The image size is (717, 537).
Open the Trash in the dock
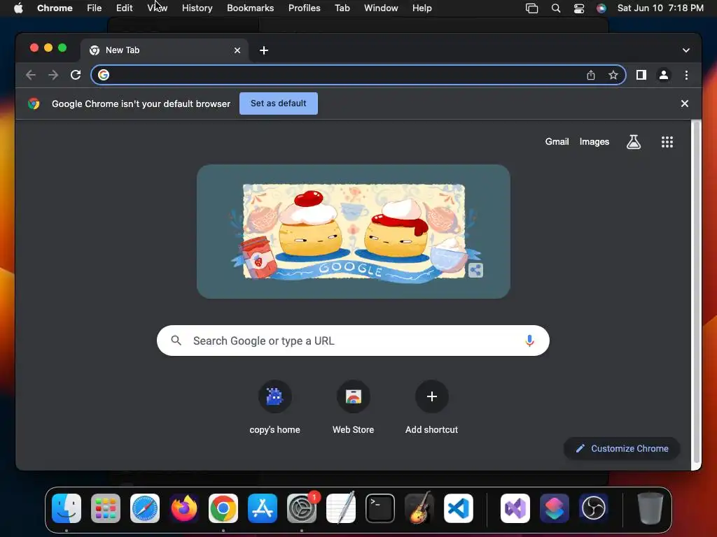coord(650,508)
